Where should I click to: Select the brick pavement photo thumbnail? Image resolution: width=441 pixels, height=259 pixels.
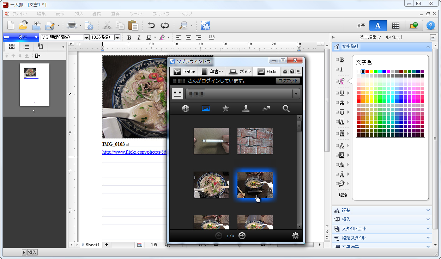(x=255, y=141)
